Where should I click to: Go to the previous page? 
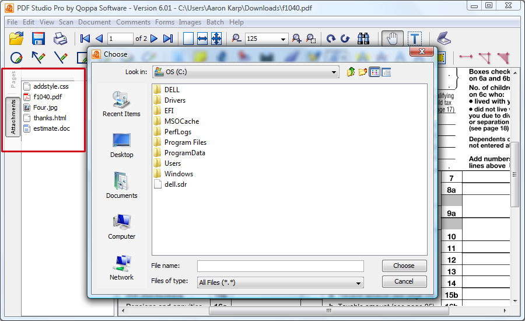click(99, 39)
